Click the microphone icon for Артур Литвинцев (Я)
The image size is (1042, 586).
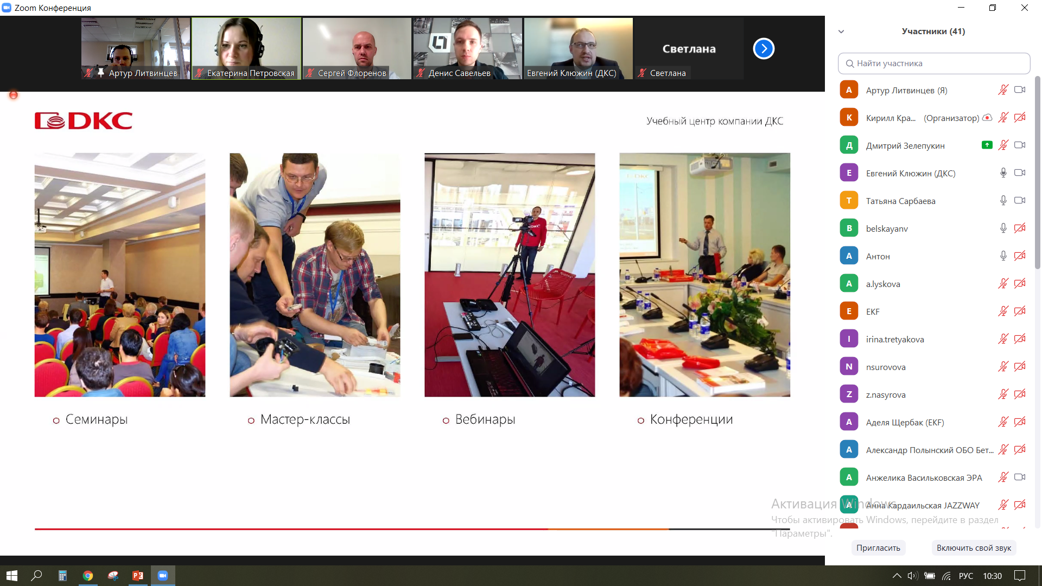(x=1003, y=90)
